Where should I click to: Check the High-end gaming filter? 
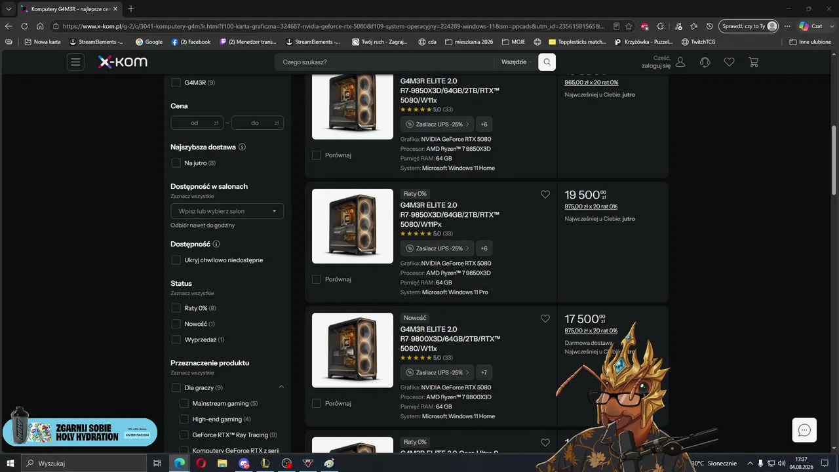point(184,419)
